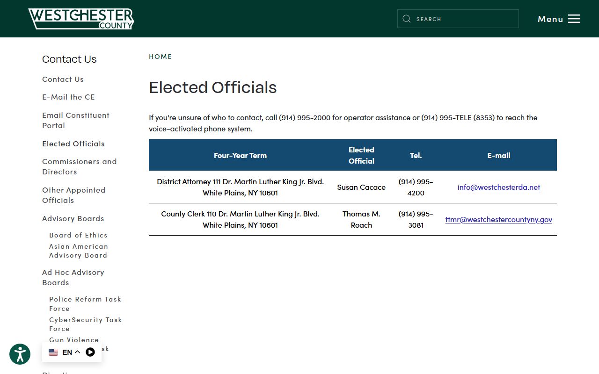This screenshot has width=599, height=374.
Task: Open the hamburger Menu icon
Action: point(574,19)
